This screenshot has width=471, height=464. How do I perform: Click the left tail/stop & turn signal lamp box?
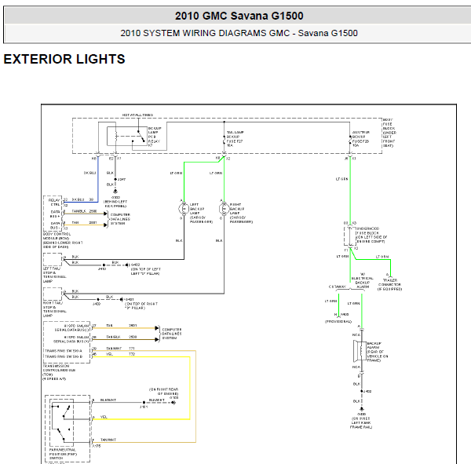coord(53,260)
